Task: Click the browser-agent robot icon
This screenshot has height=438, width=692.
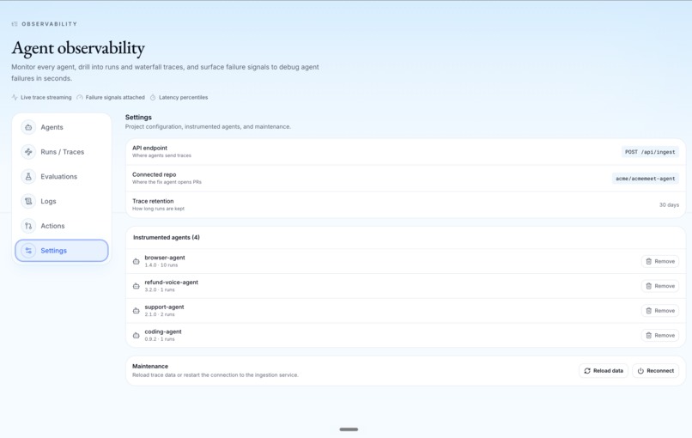Action: click(x=137, y=261)
